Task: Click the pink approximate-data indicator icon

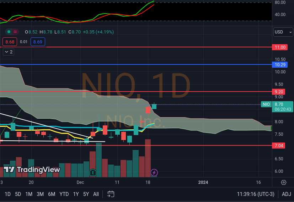Action: (x=15, y=32)
